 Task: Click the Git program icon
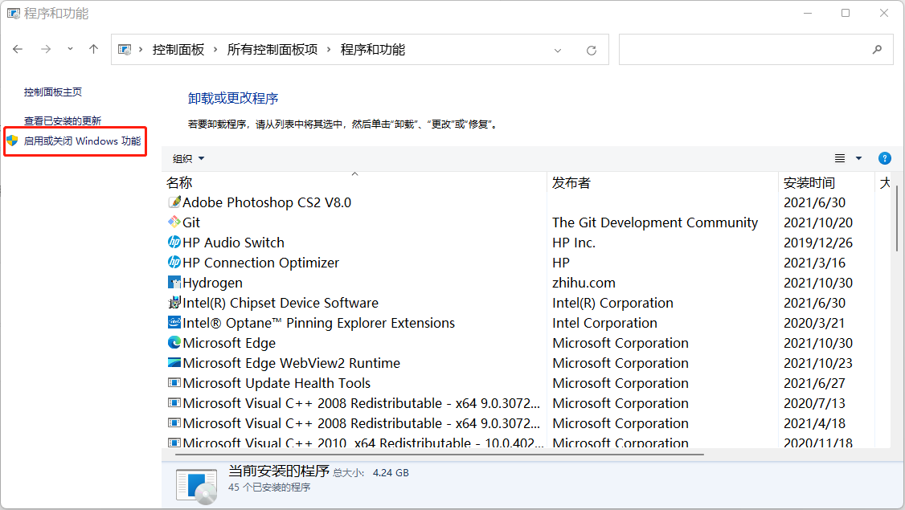174,222
